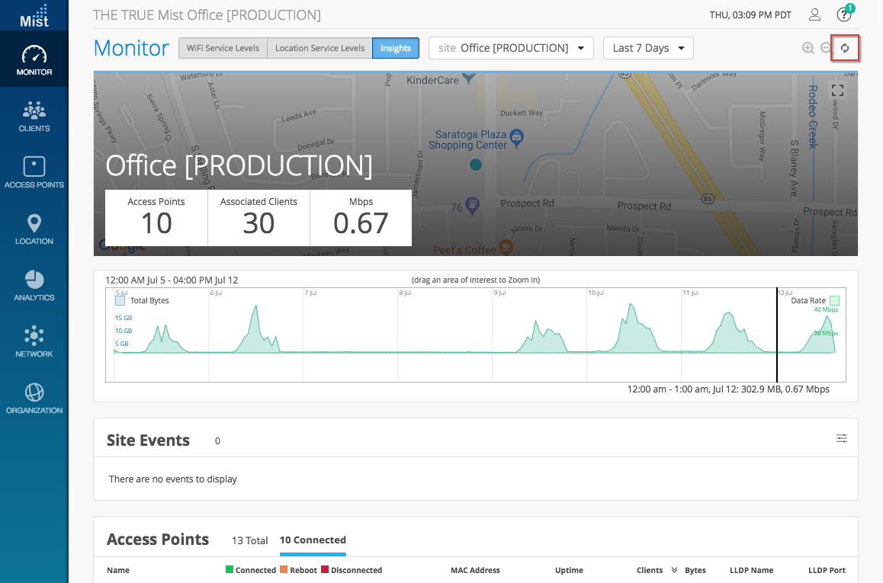Expand the map to fullscreen
The height and width of the screenshot is (583, 883).
[837, 90]
